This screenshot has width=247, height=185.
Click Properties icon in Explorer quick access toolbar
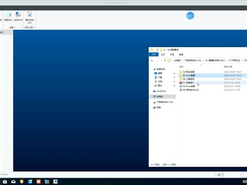click(157, 50)
